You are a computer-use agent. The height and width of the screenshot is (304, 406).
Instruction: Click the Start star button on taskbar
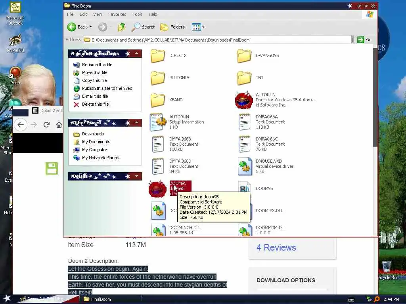click(x=7, y=298)
